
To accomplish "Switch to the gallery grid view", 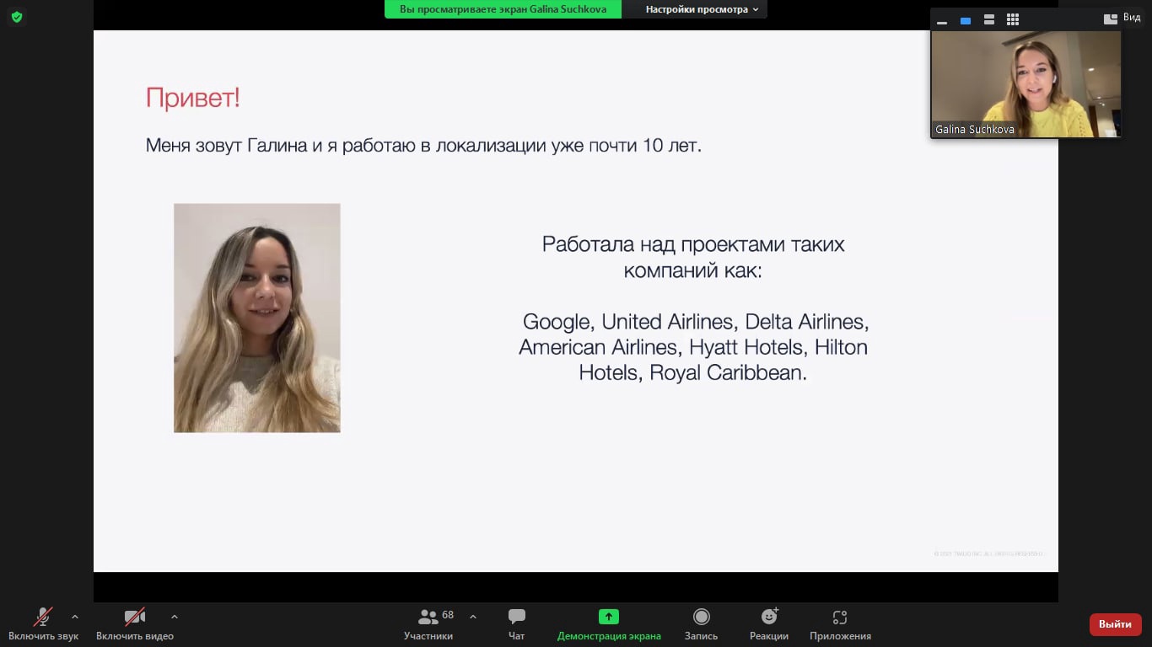I will tap(1013, 19).
